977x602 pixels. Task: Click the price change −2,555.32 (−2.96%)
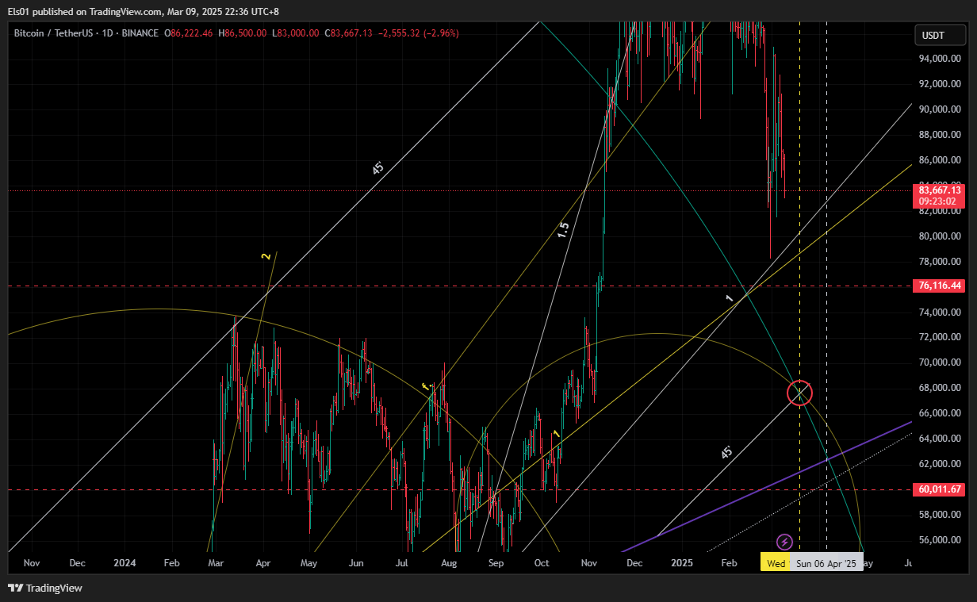[417, 33]
